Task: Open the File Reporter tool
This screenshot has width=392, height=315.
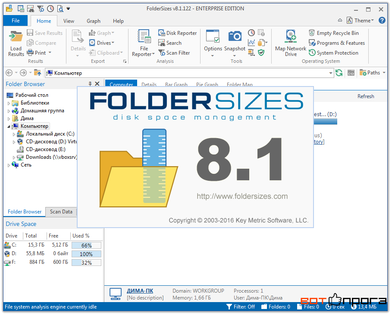Action: 144,43
